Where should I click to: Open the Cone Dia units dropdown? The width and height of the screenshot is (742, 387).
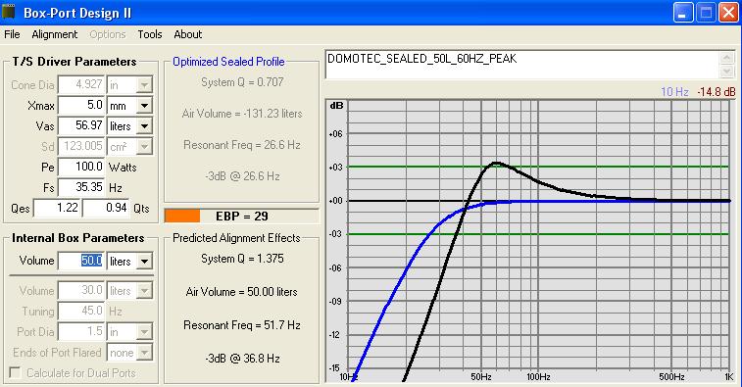tap(144, 85)
